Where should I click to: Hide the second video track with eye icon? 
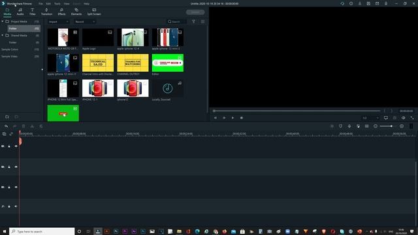tap(16, 167)
